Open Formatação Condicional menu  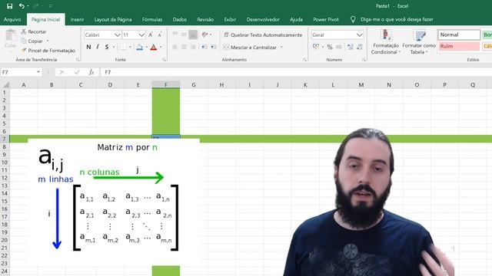386,42
